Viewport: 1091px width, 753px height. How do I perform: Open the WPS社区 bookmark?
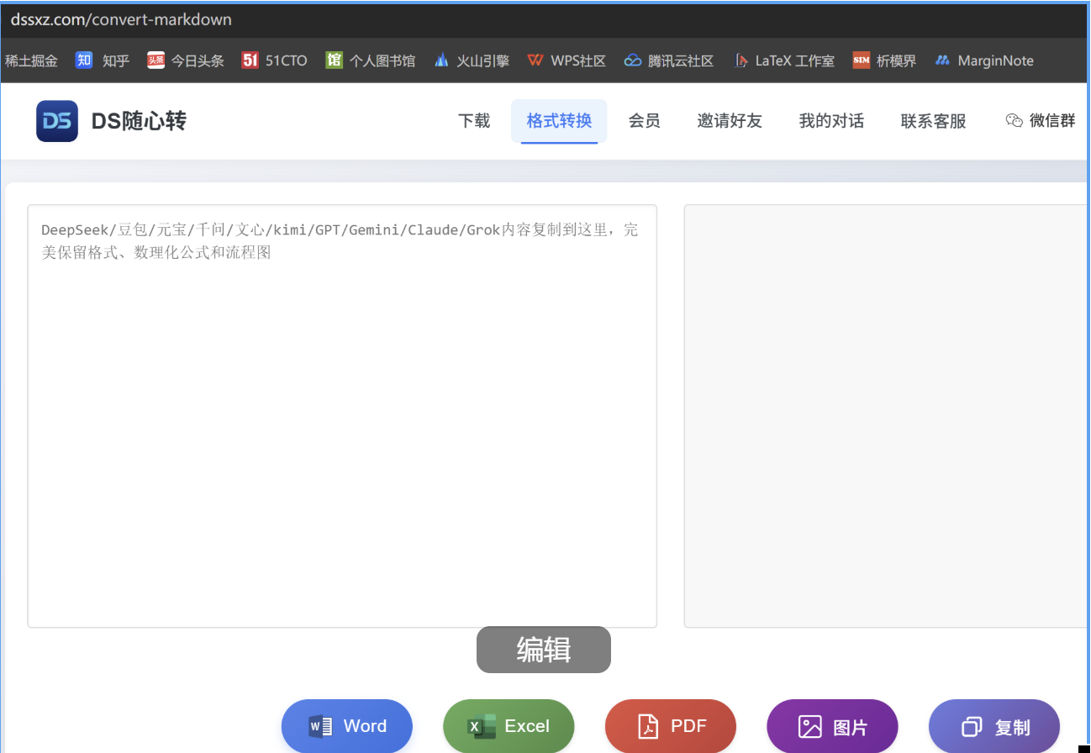[567, 61]
